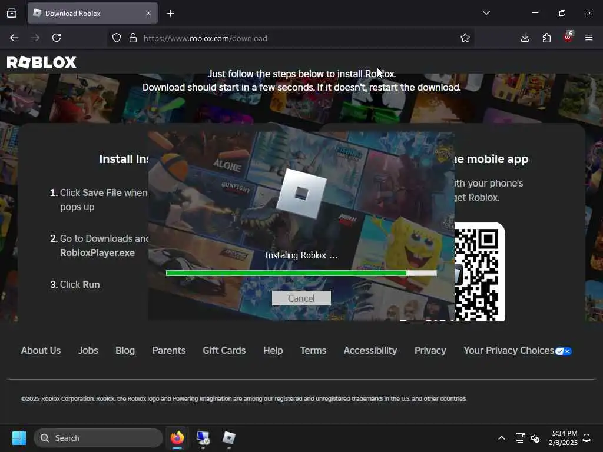Click the forward navigation arrow
This screenshot has height=452, width=603.
coord(35,38)
